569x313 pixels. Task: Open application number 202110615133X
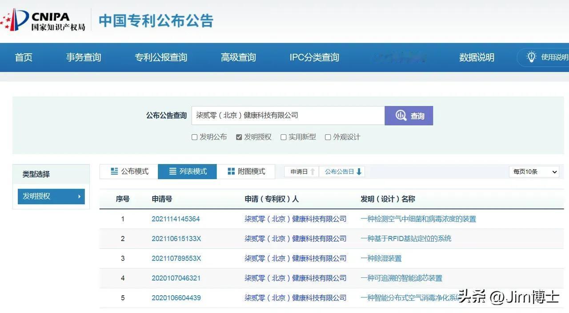tap(176, 239)
